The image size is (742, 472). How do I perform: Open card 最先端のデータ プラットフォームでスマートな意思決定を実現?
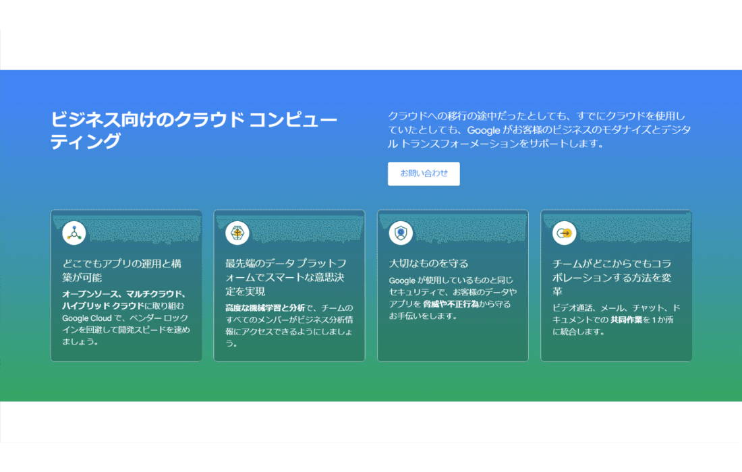pos(289,286)
